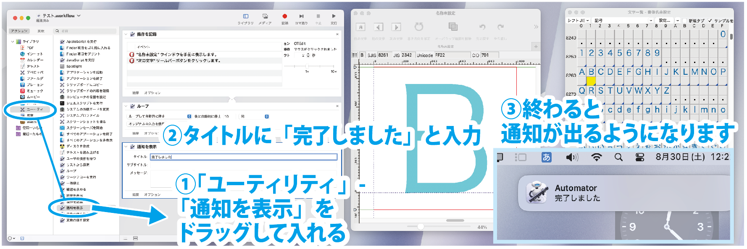This screenshot has height=249, width=747.
Task: Click the タイトル field containing 完了しました
Action: (244, 157)
